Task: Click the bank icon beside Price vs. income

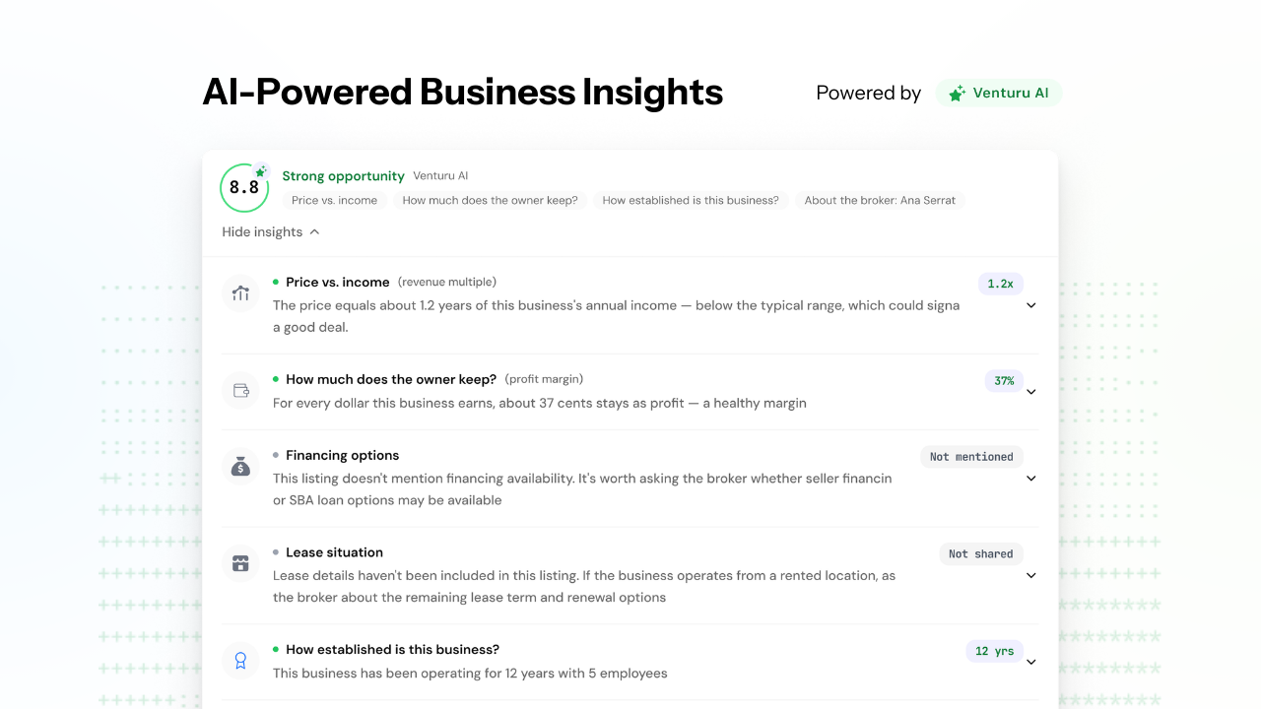Action: (240, 292)
